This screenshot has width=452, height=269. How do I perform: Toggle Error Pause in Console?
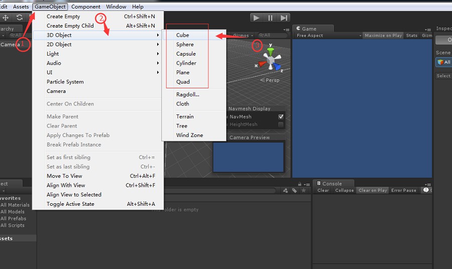404,190
